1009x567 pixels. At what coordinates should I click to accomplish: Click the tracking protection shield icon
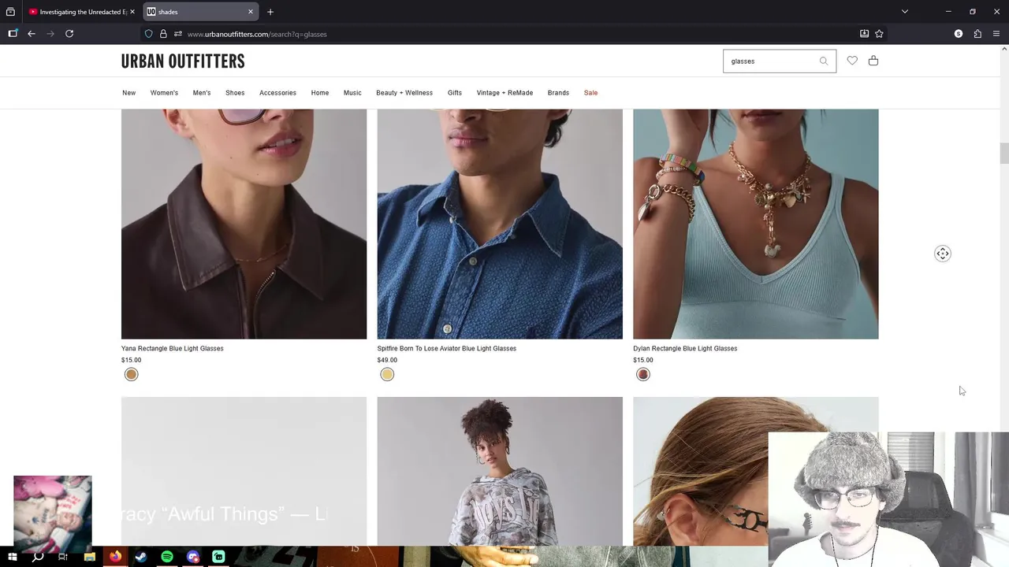click(x=148, y=34)
